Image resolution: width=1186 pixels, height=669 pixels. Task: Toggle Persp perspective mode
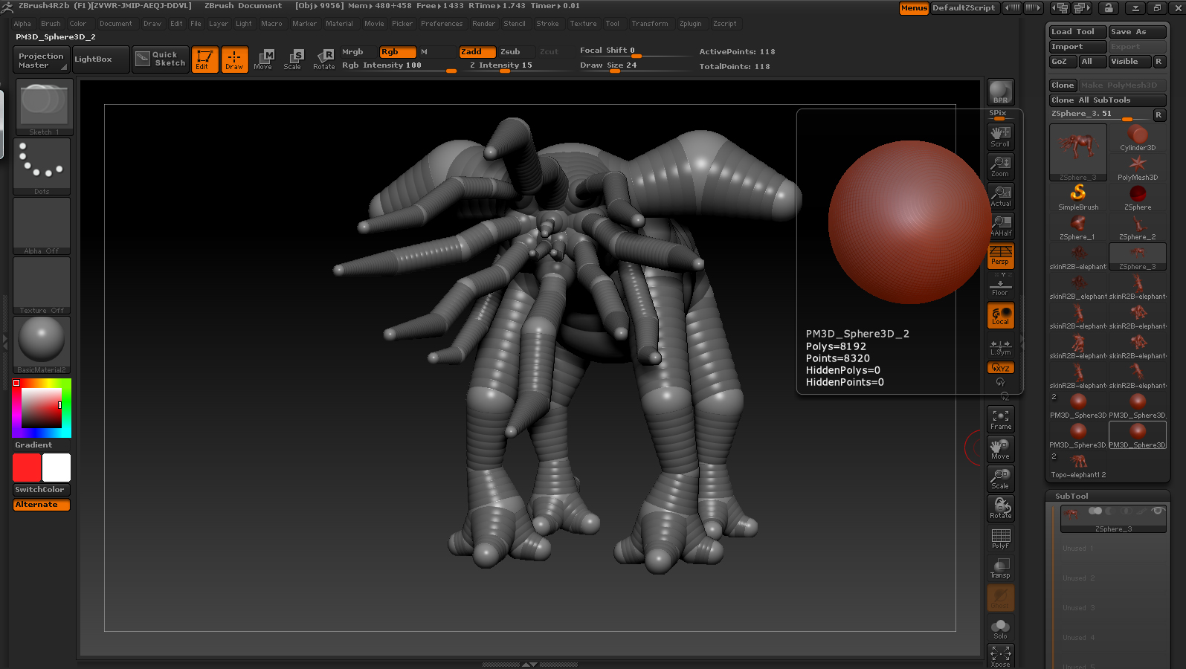(1001, 255)
